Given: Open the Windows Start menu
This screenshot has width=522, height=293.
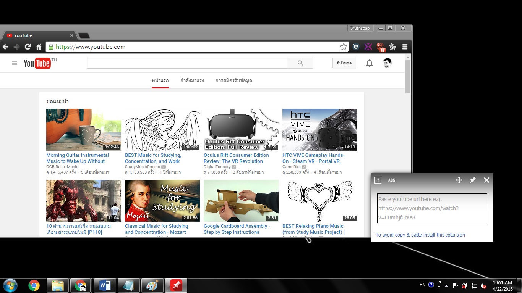Looking at the screenshot, I should click(x=10, y=285).
